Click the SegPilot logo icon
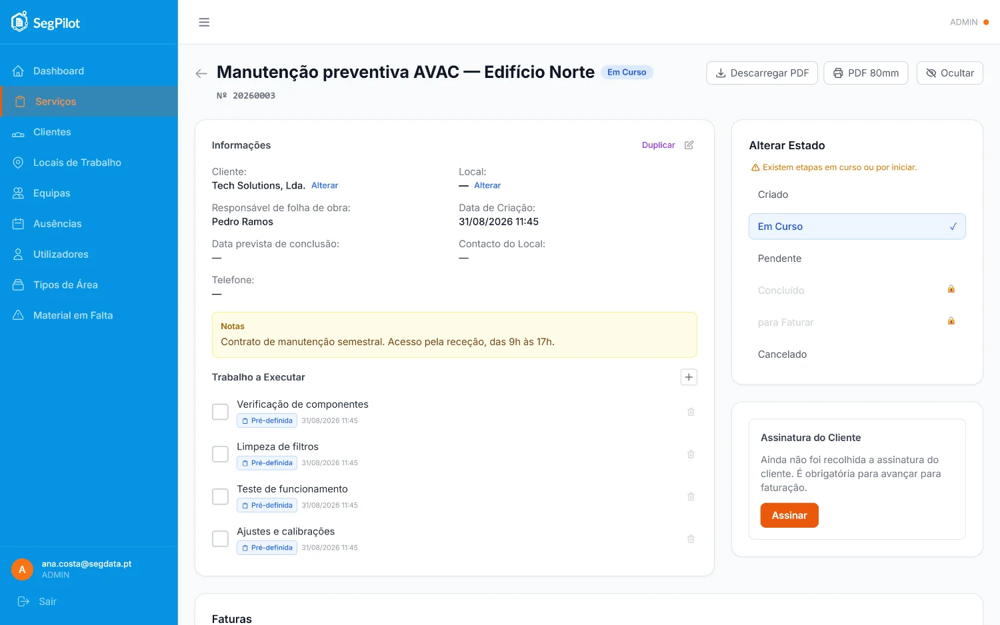Image resolution: width=1000 pixels, height=625 pixels. 19,22
